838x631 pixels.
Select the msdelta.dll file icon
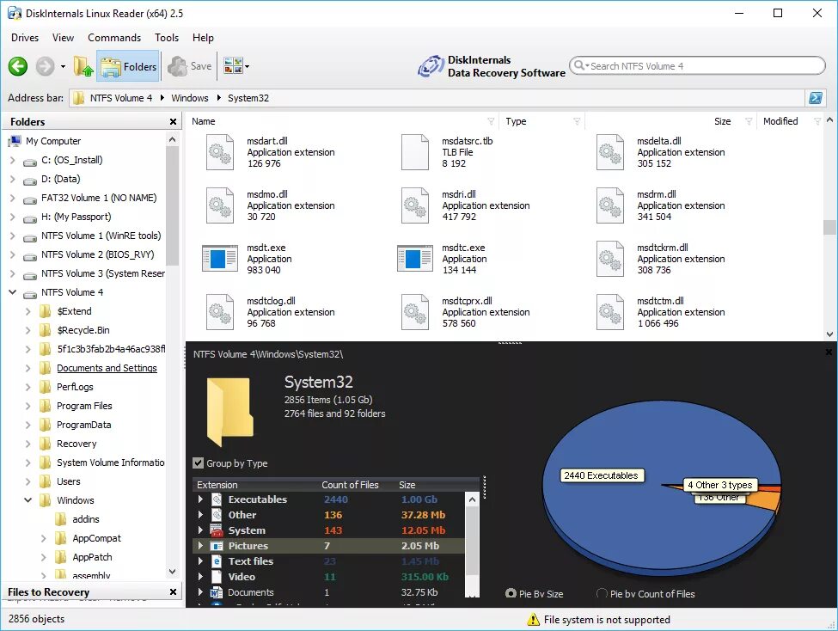[609, 152]
